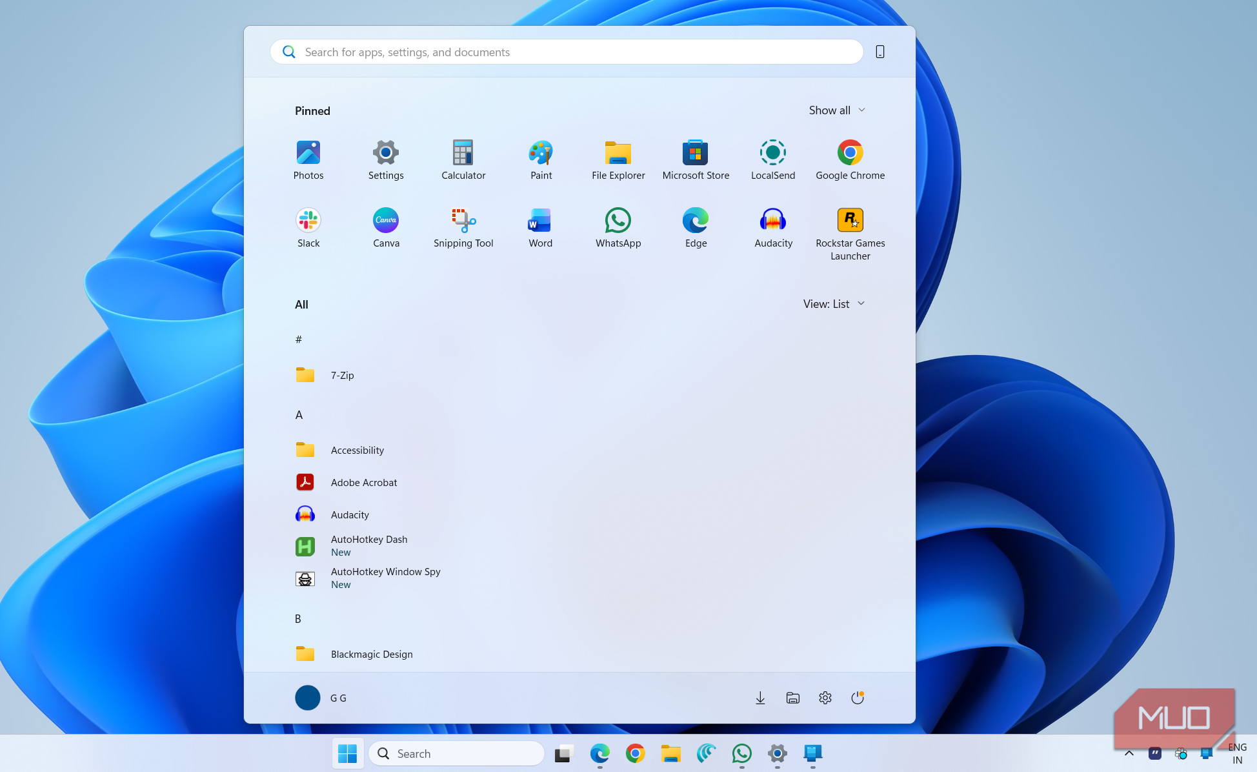Click the B letter header in All list
Viewport: 1257px width, 772px height.
click(x=298, y=619)
